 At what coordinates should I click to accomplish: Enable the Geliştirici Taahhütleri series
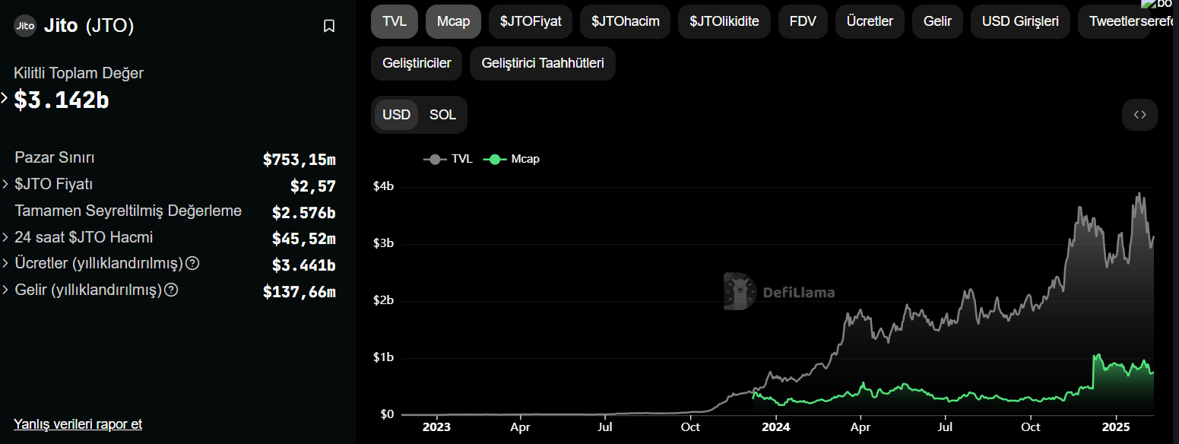(x=543, y=63)
